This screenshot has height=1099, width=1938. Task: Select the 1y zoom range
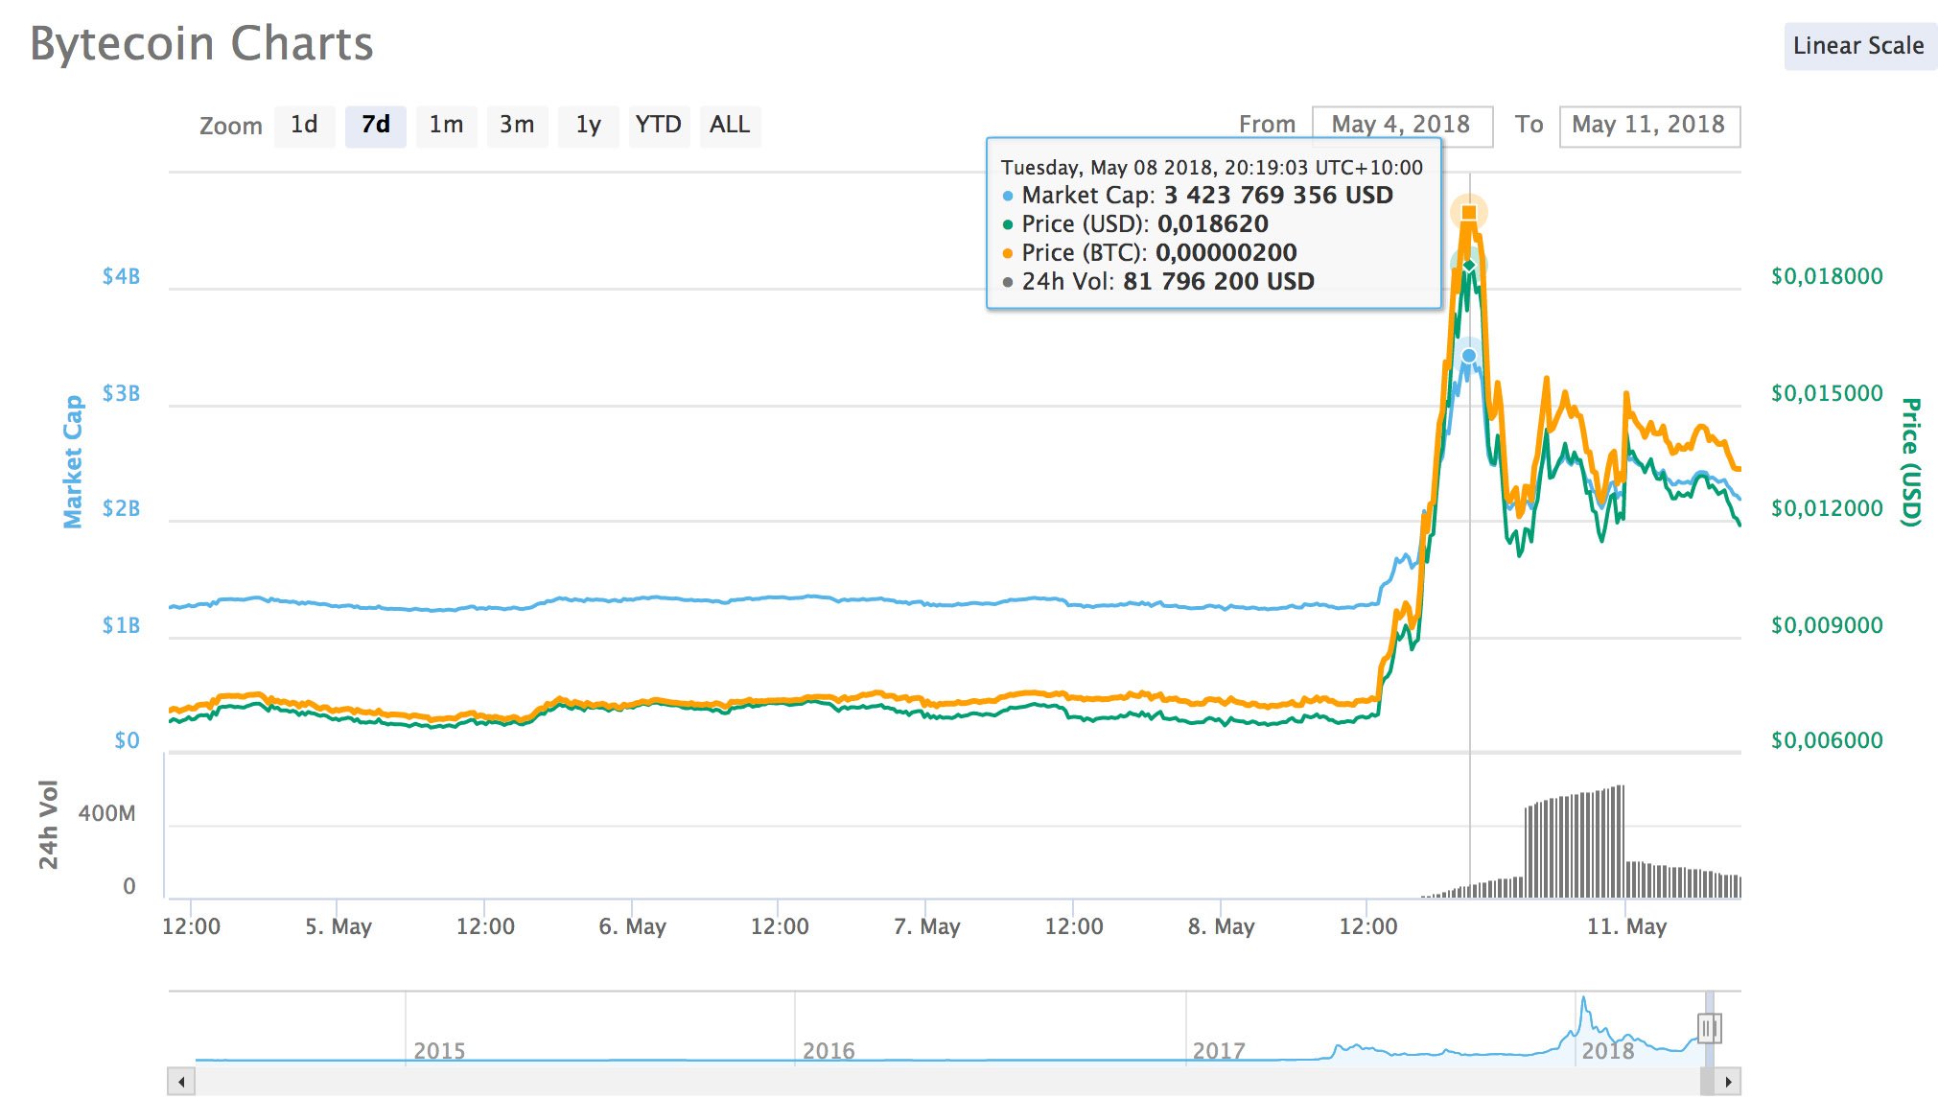pyautogui.click(x=588, y=126)
